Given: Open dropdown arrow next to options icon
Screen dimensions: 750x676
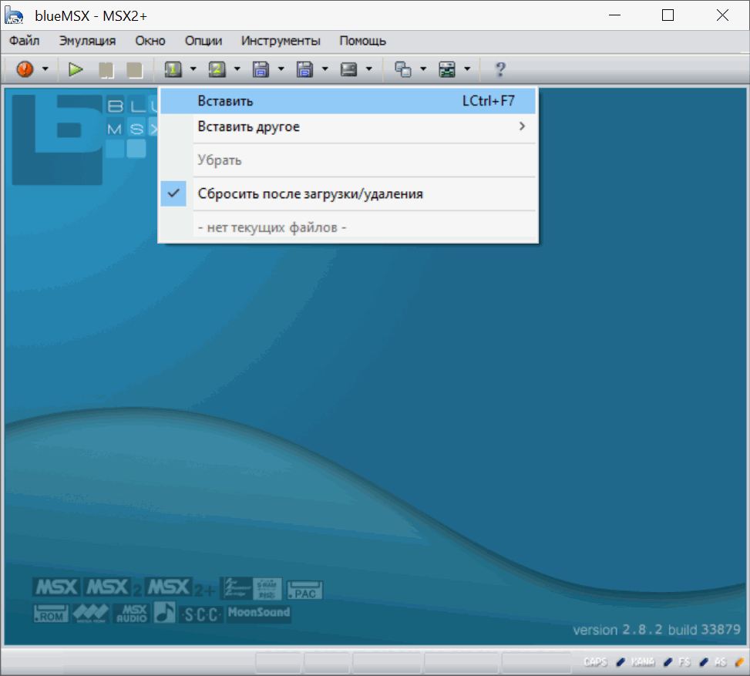Looking at the screenshot, I should pos(467,69).
